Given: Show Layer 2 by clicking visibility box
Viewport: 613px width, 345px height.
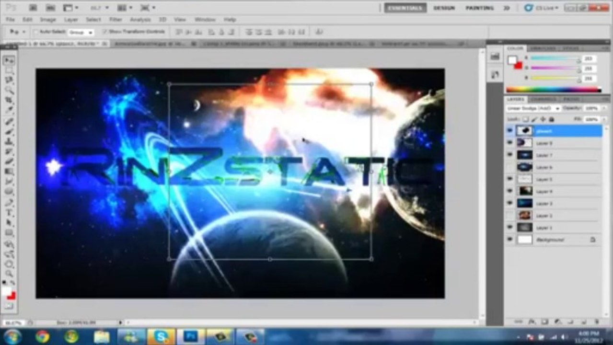Looking at the screenshot, I should point(509,216).
